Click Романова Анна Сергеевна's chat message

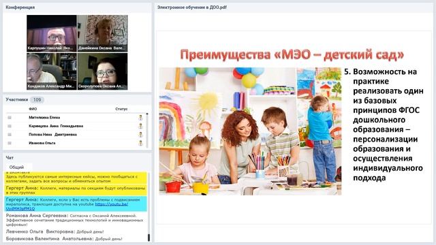click(75, 220)
